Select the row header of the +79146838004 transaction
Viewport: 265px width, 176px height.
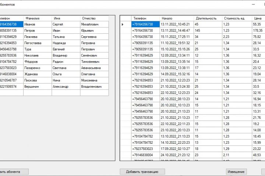[x=126, y=155]
